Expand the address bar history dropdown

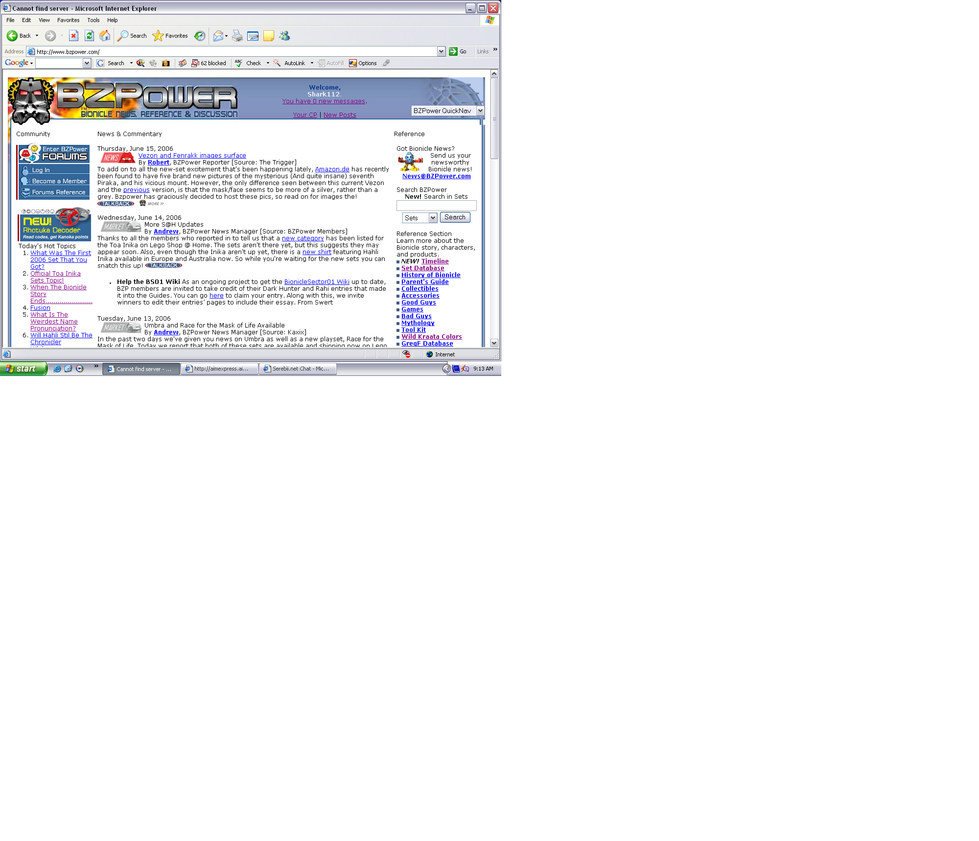[441, 51]
